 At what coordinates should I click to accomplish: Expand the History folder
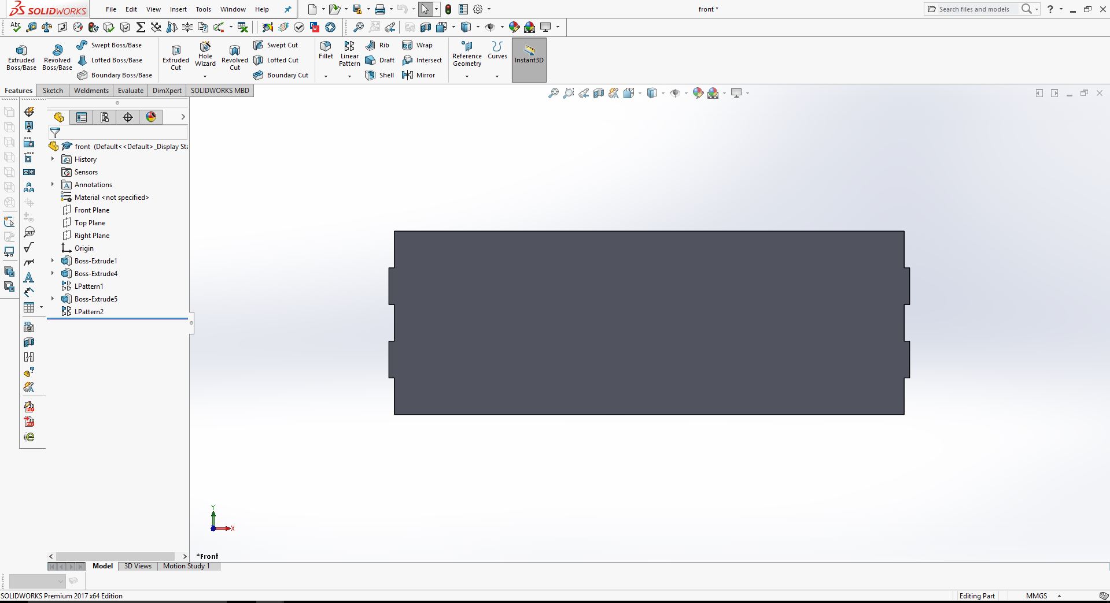point(53,159)
